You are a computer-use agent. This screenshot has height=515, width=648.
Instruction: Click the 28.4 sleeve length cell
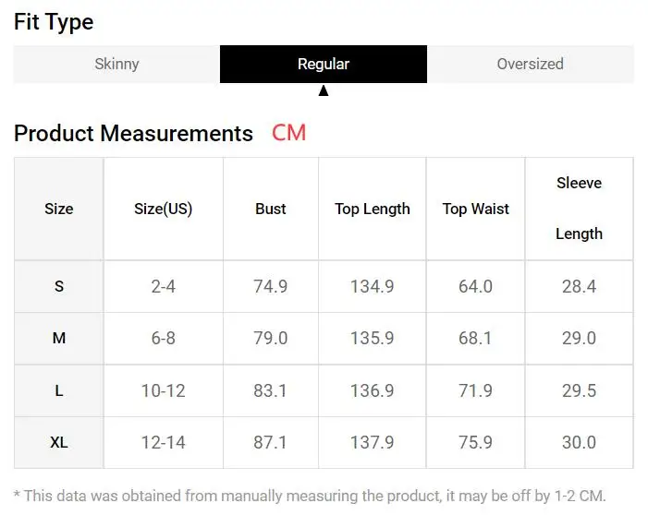click(579, 286)
